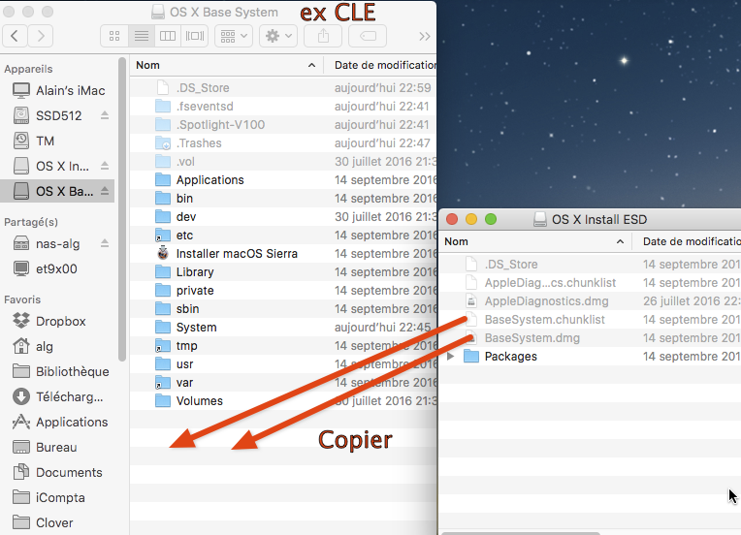The width and height of the screenshot is (741, 535).
Task: Open Applications in Favoris sidebar
Action: click(59, 422)
